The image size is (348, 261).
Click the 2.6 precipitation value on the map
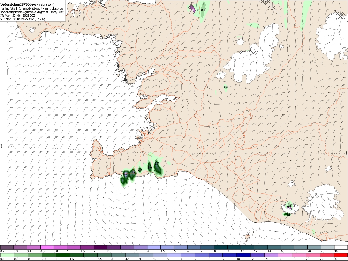point(140,170)
